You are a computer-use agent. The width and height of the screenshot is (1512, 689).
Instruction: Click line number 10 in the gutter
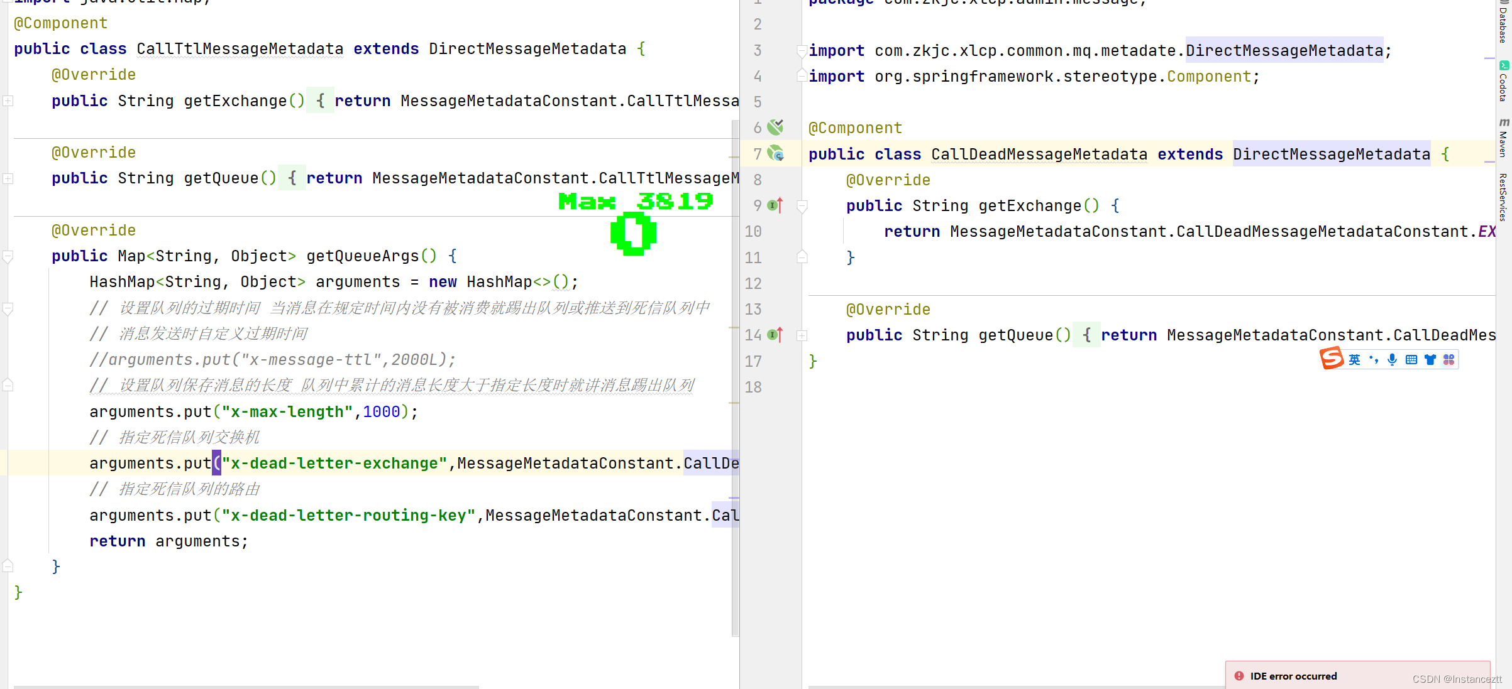pos(753,231)
